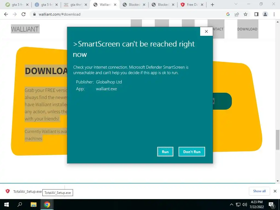Screen dimensions: 280x210
Task: Open File Explorer from taskbar
Action: click(33, 205)
